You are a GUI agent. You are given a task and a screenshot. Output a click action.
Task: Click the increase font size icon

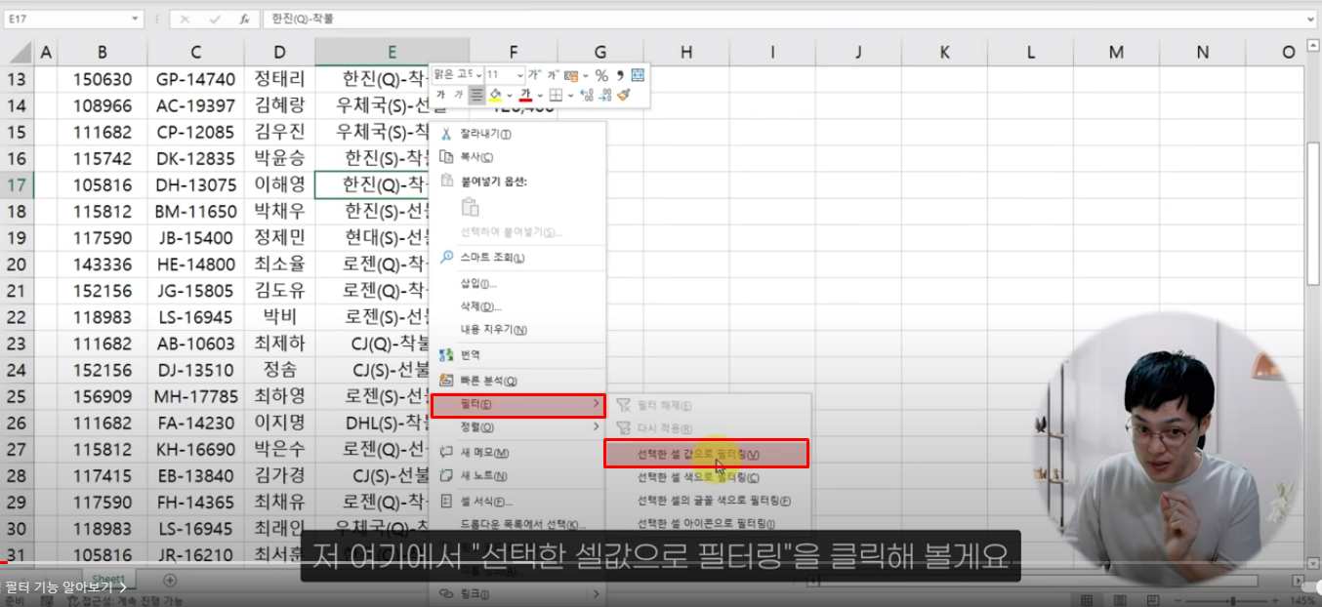[x=534, y=74]
